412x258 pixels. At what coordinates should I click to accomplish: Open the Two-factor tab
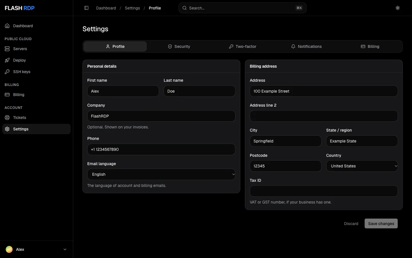(243, 46)
